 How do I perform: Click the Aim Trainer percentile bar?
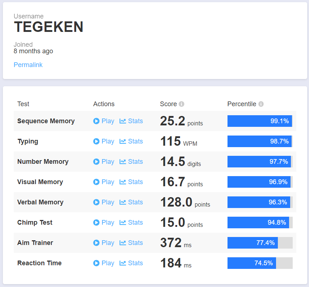(252, 243)
